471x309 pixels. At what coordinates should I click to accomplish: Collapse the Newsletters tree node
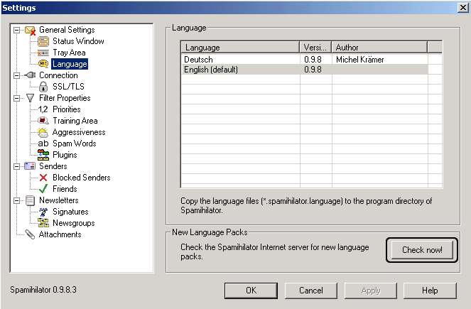click(17, 200)
